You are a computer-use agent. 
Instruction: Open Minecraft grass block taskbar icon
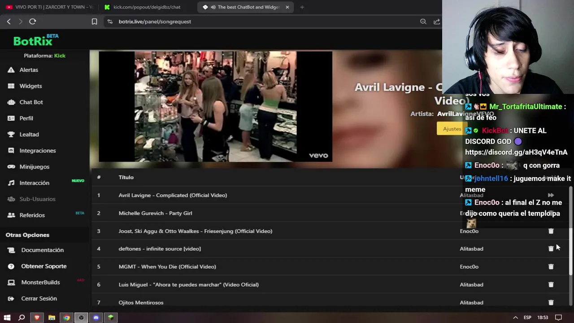click(x=111, y=318)
